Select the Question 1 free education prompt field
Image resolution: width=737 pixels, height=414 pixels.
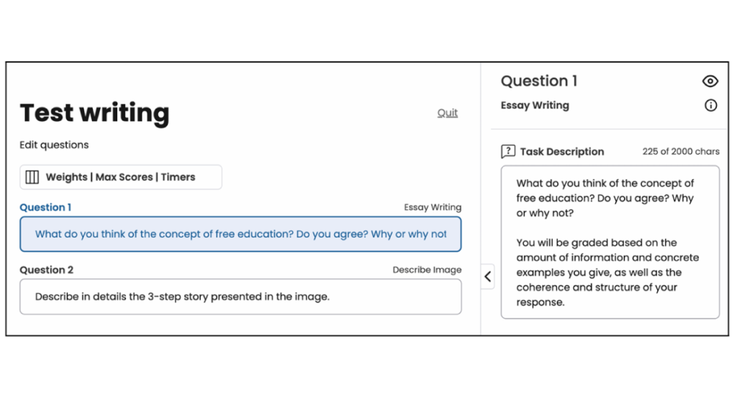240,234
